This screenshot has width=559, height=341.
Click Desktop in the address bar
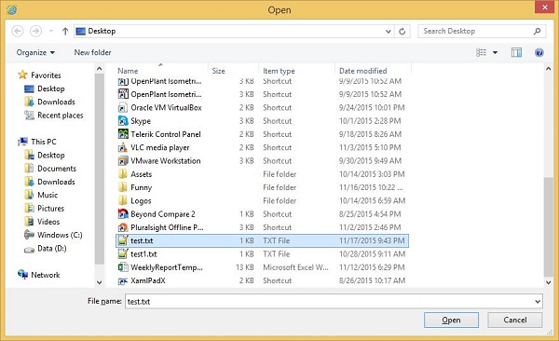(x=102, y=32)
